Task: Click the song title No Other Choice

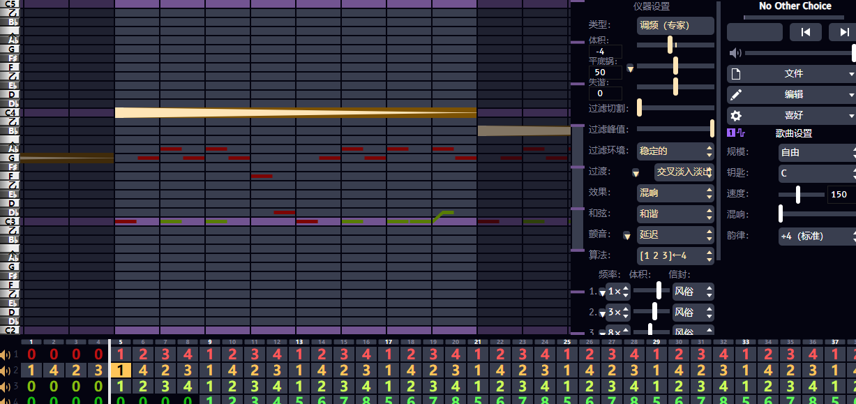Action: click(795, 6)
